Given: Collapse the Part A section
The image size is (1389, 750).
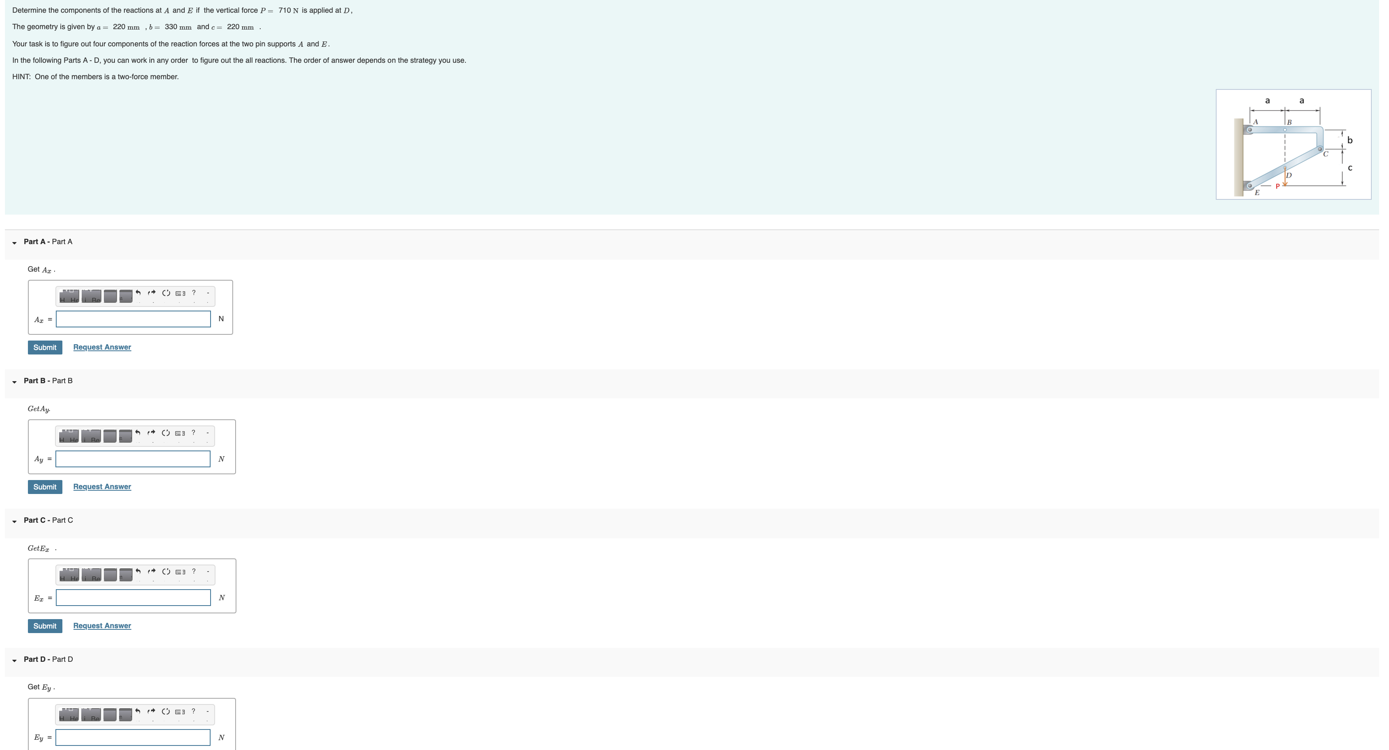Looking at the screenshot, I should pos(14,242).
